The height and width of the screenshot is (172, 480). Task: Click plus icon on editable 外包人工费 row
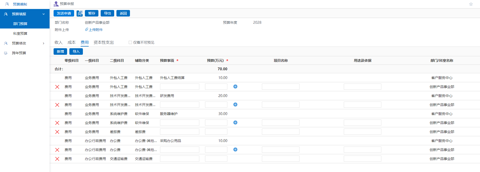[x=235, y=86]
